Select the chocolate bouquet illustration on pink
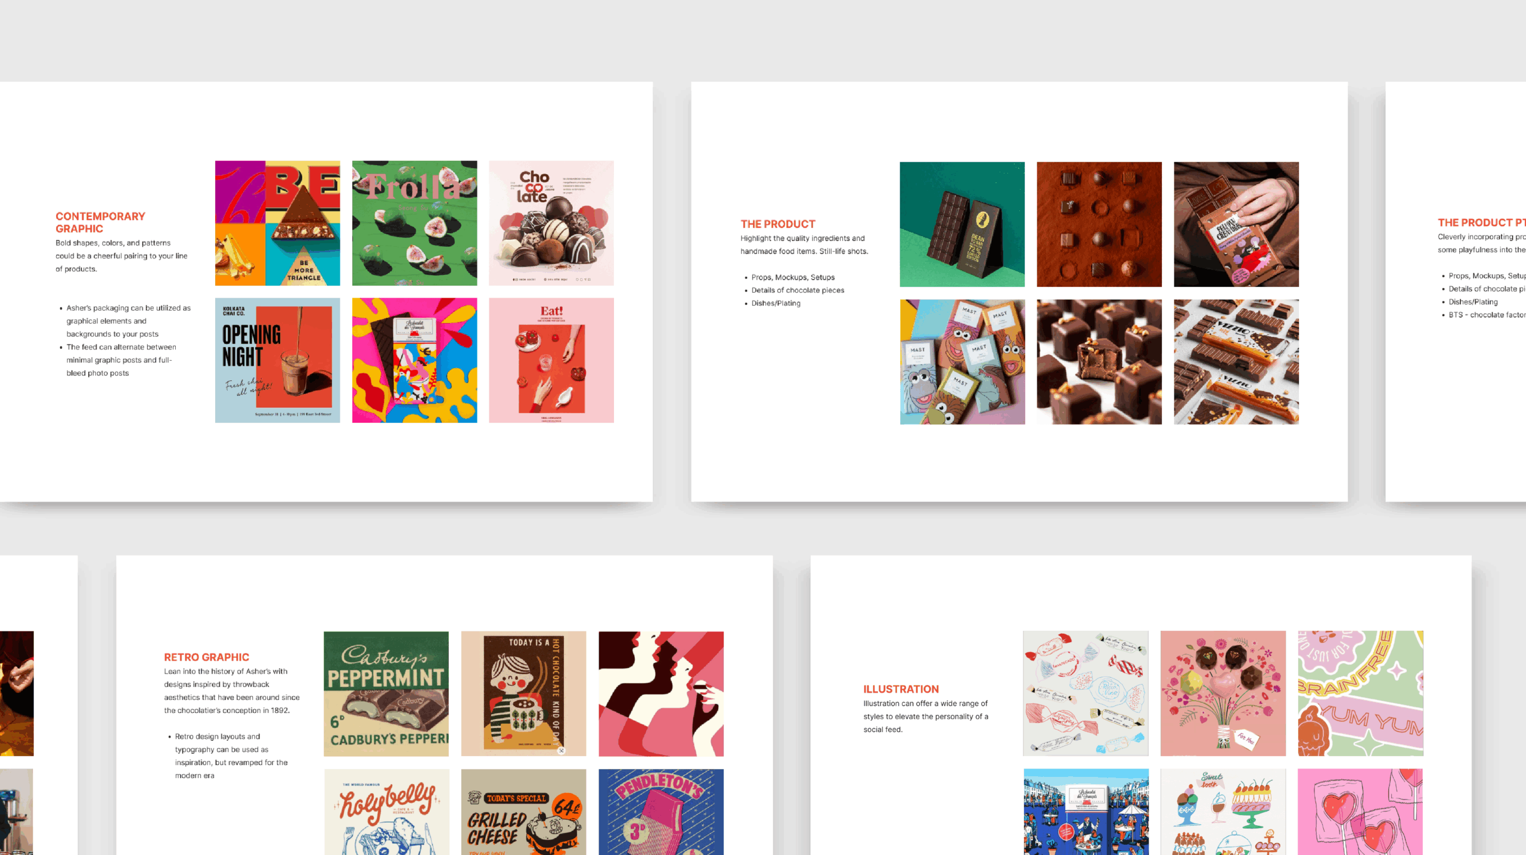 pos(1223,693)
